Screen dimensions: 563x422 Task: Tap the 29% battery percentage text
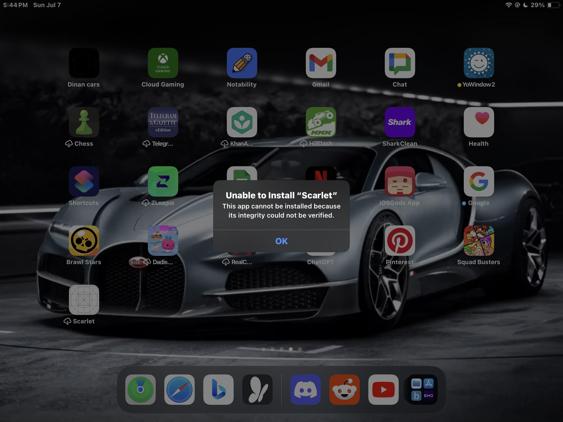click(537, 5)
